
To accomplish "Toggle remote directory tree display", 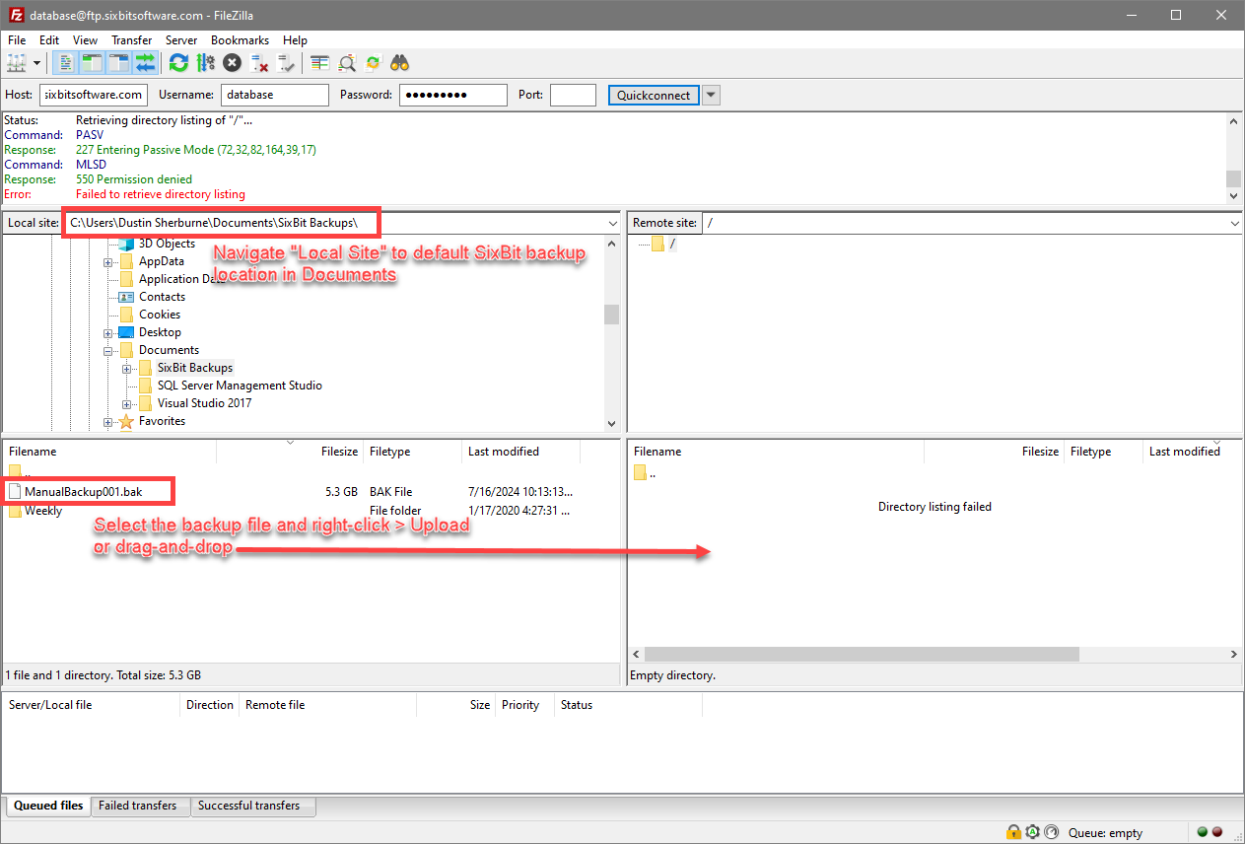I will coord(119,63).
